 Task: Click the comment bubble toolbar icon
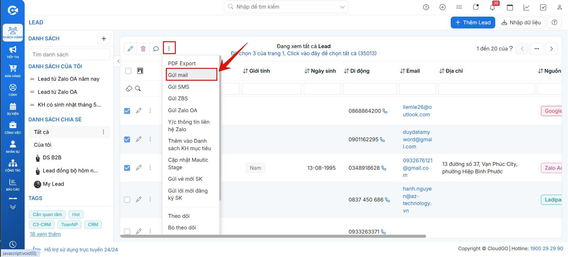click(x=156, y=49)
